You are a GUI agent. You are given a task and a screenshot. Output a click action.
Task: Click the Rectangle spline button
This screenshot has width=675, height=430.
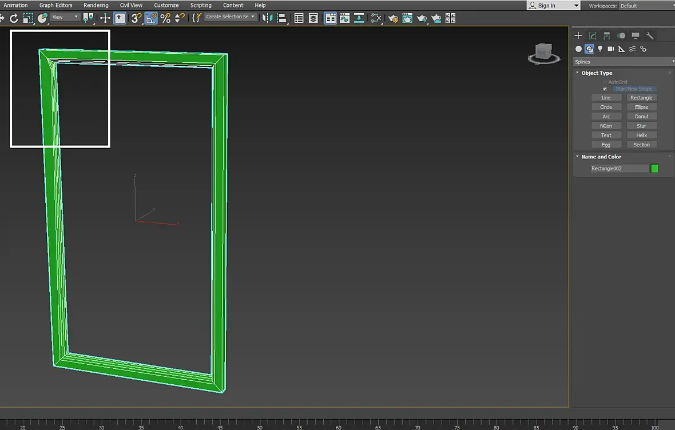[641, 98]
